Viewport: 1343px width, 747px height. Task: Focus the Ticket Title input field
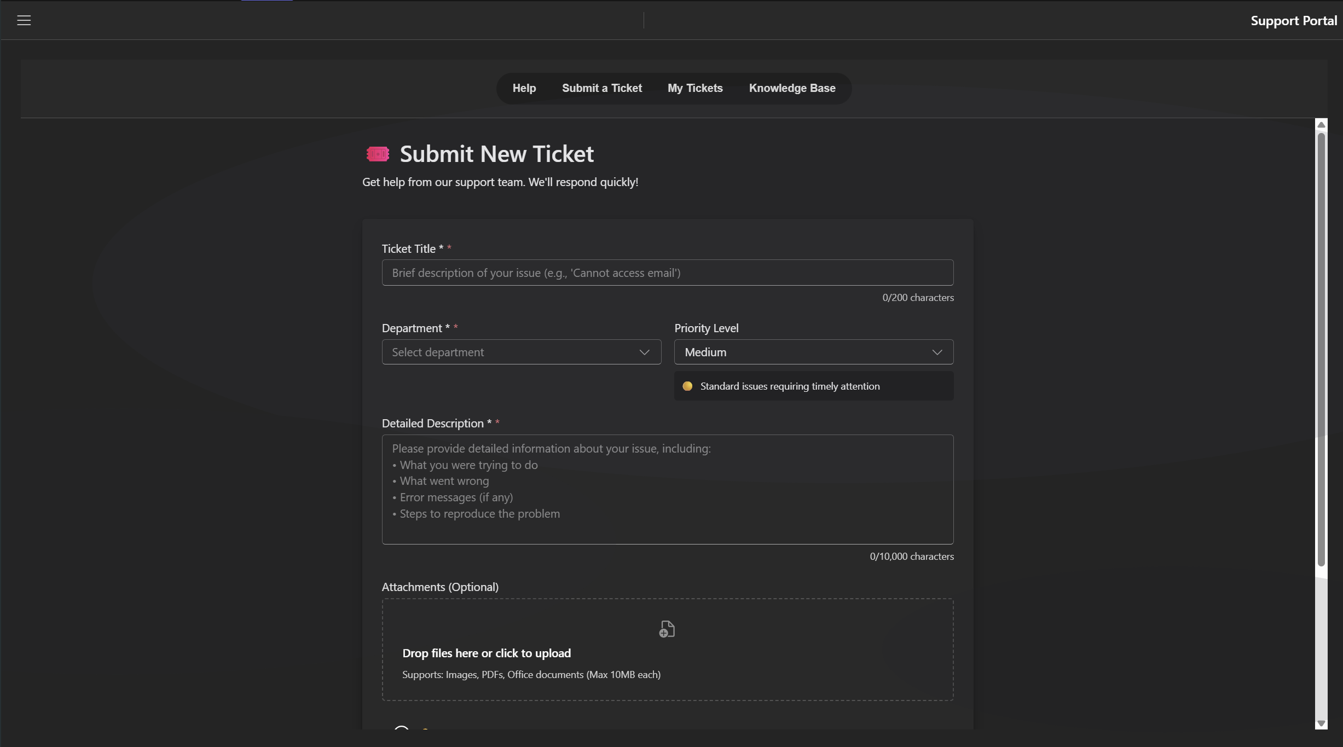coord(667,273)
